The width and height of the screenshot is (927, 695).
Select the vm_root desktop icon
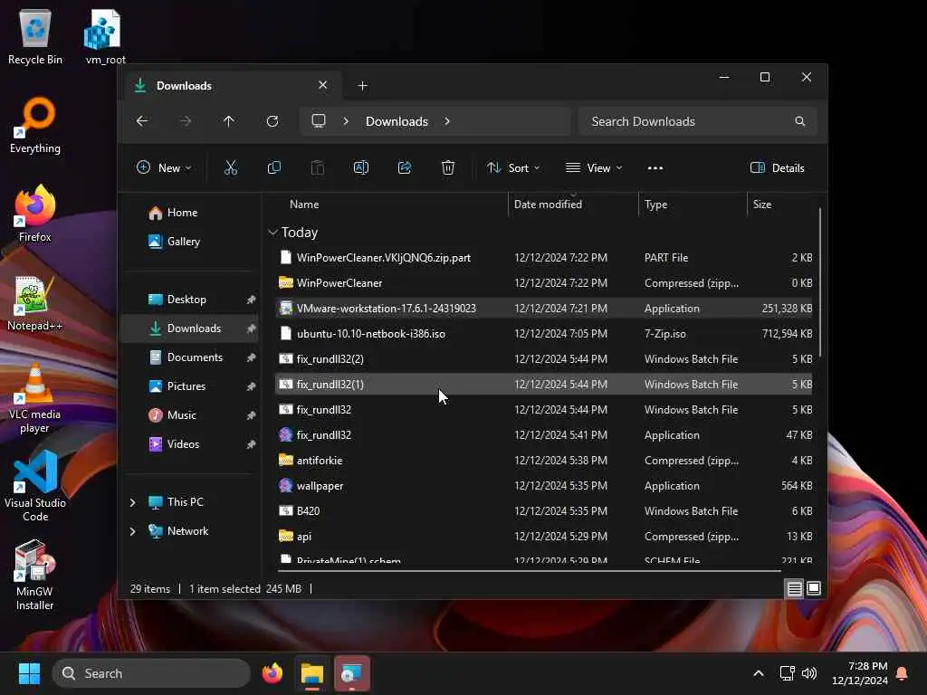[x=105, y=37]
